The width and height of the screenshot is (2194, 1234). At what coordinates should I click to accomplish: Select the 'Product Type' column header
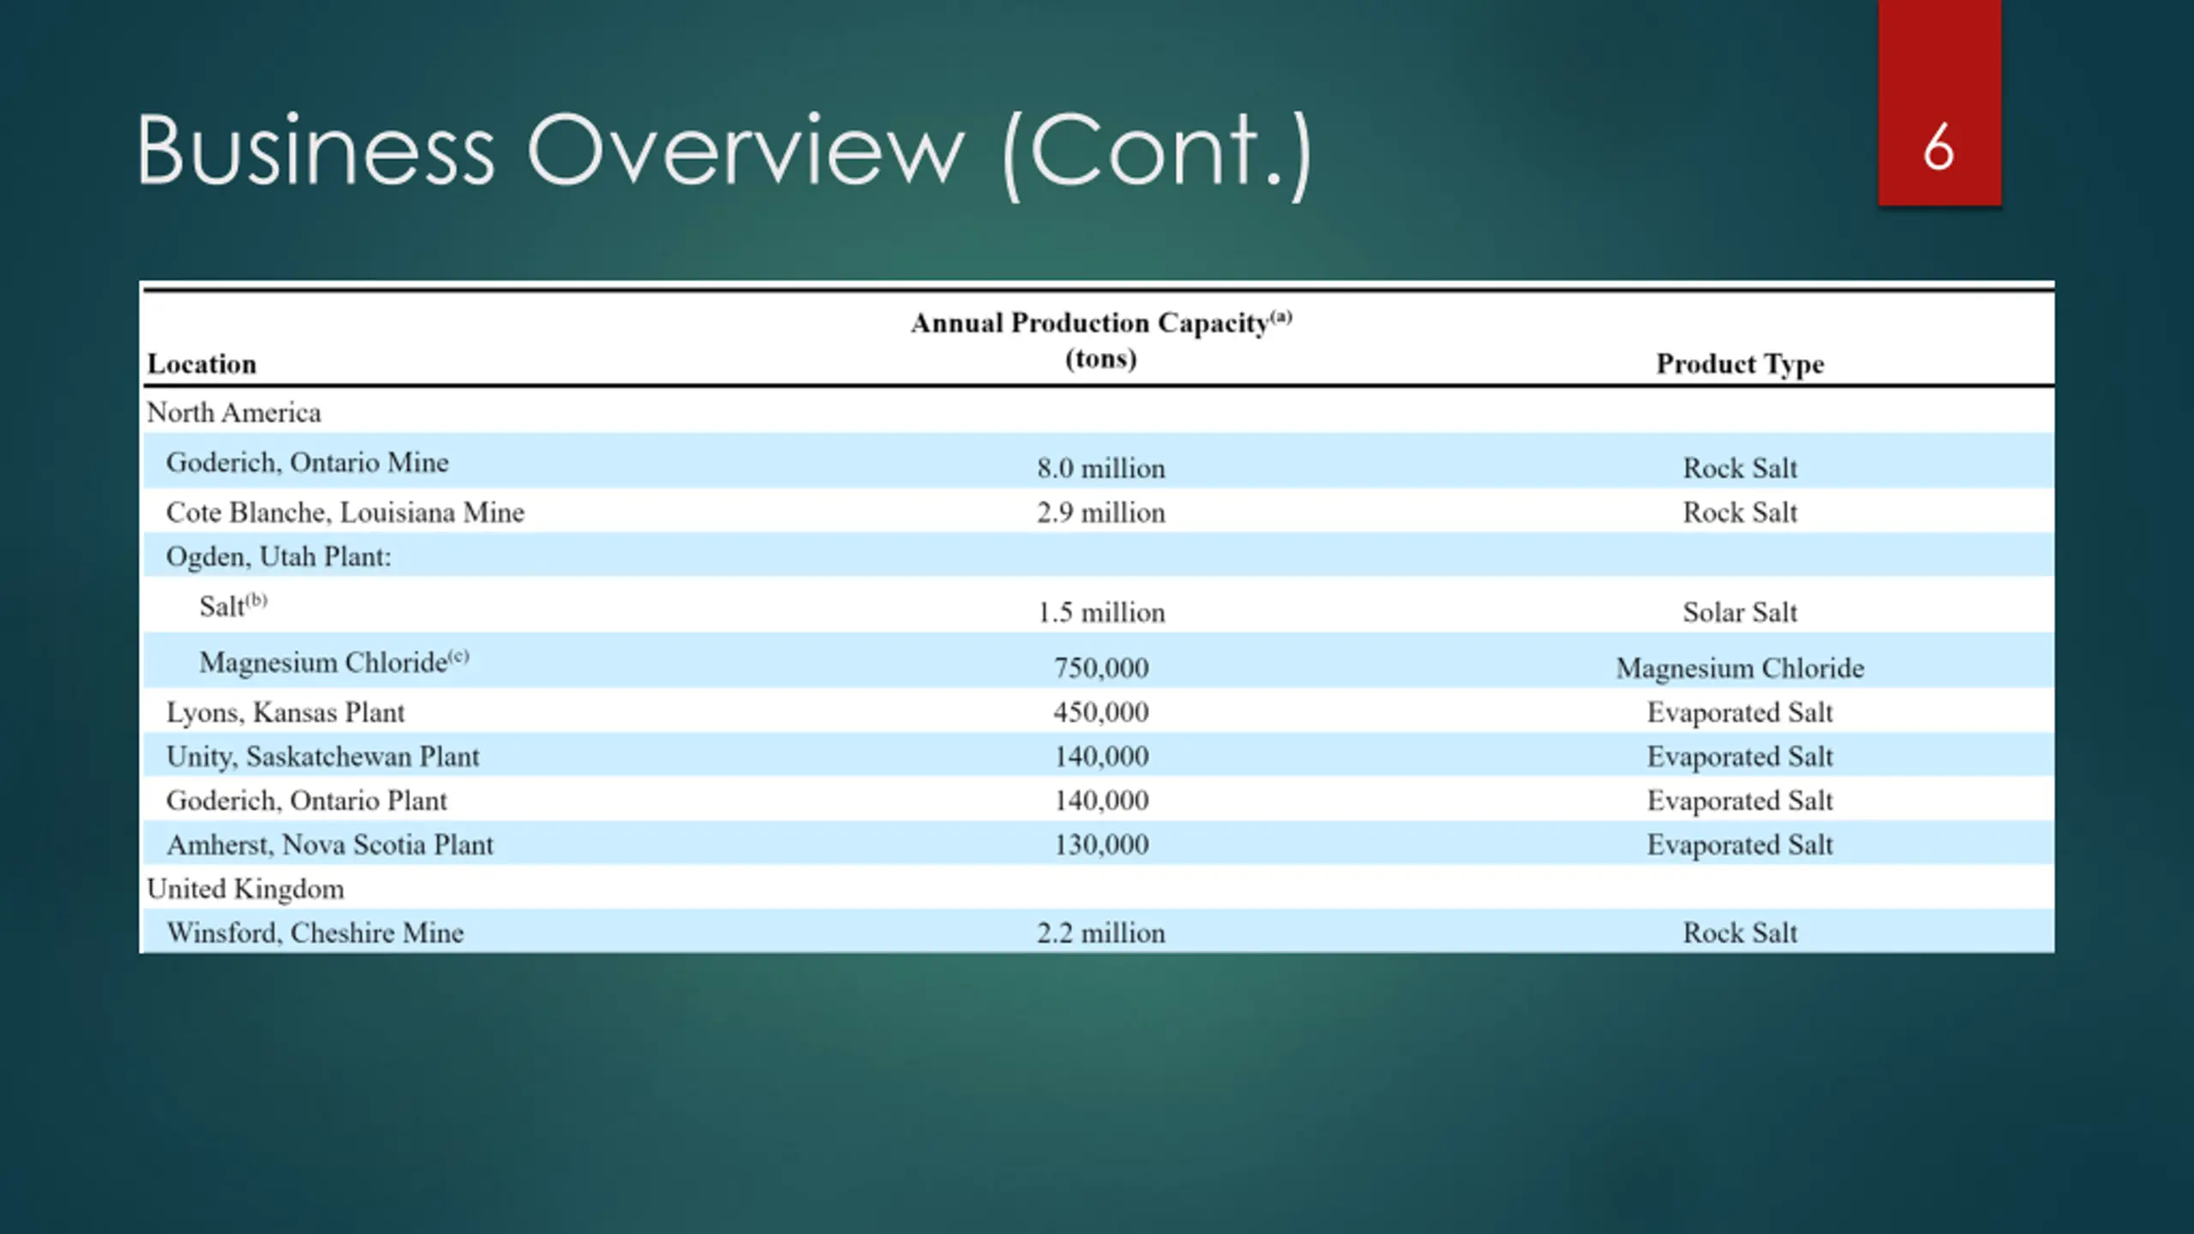[1740, 363]
